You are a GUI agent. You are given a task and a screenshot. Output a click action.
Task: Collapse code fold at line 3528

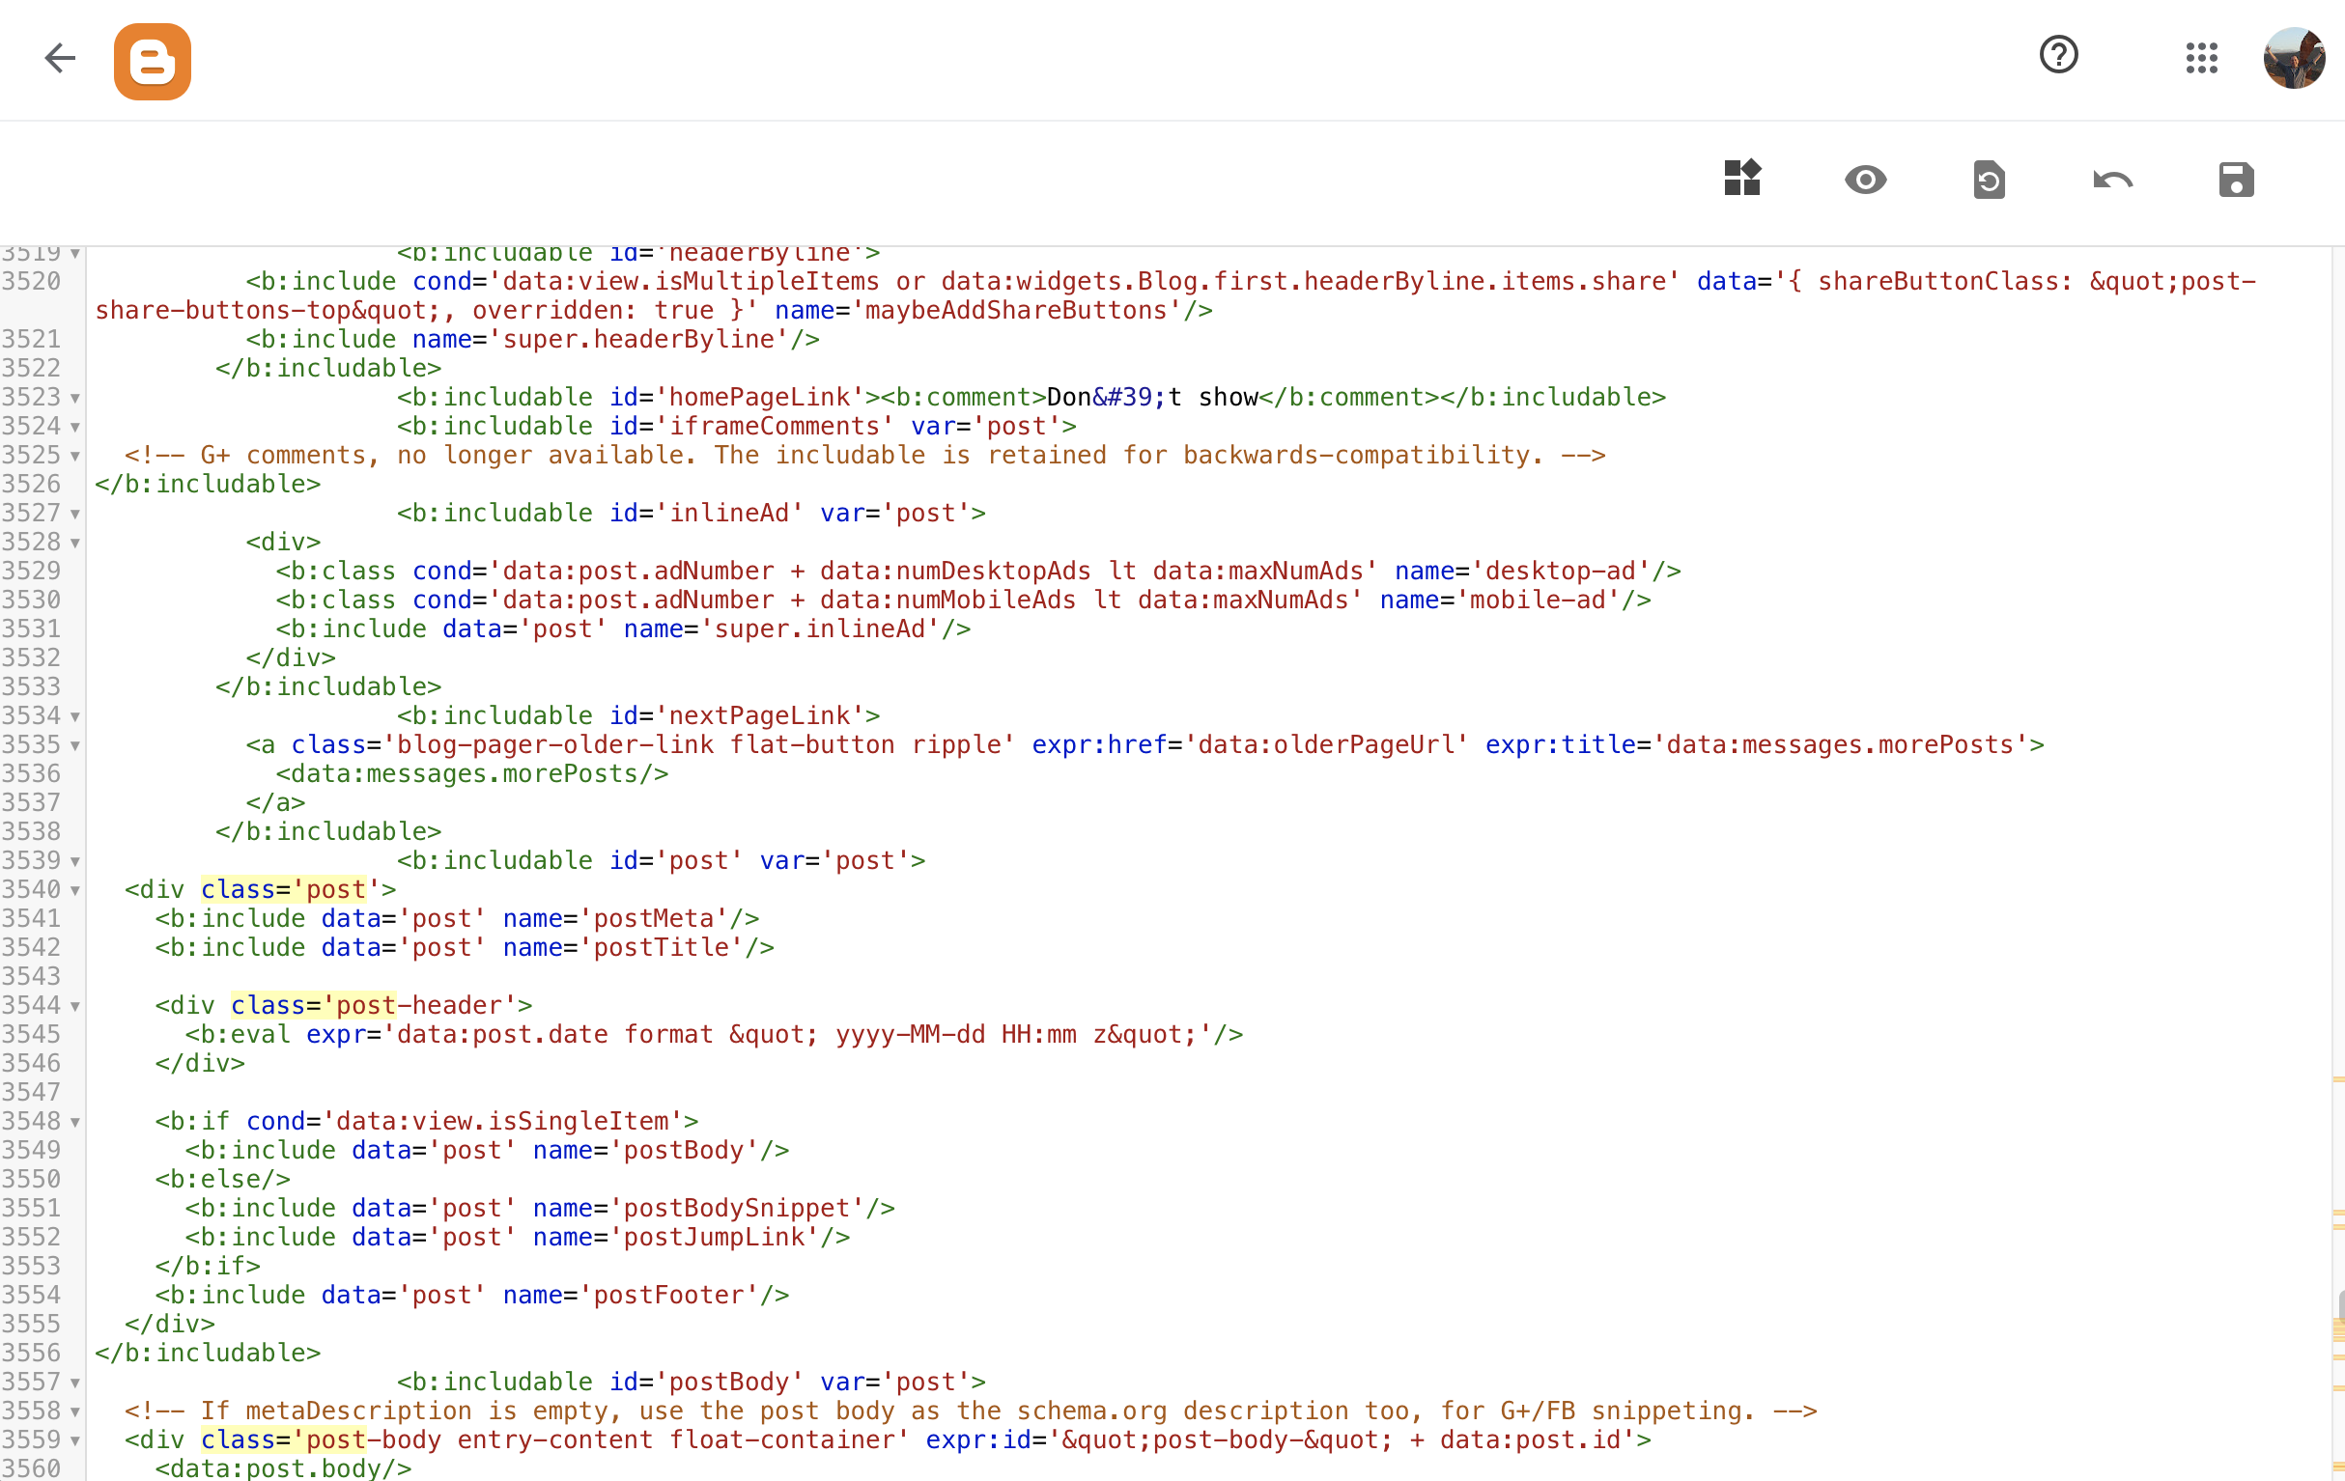(75, 544)
